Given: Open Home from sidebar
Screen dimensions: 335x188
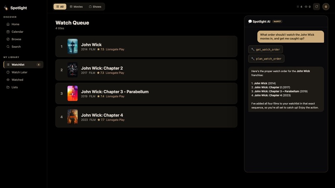Looking at the screenshot, I should tap(23, 24).
